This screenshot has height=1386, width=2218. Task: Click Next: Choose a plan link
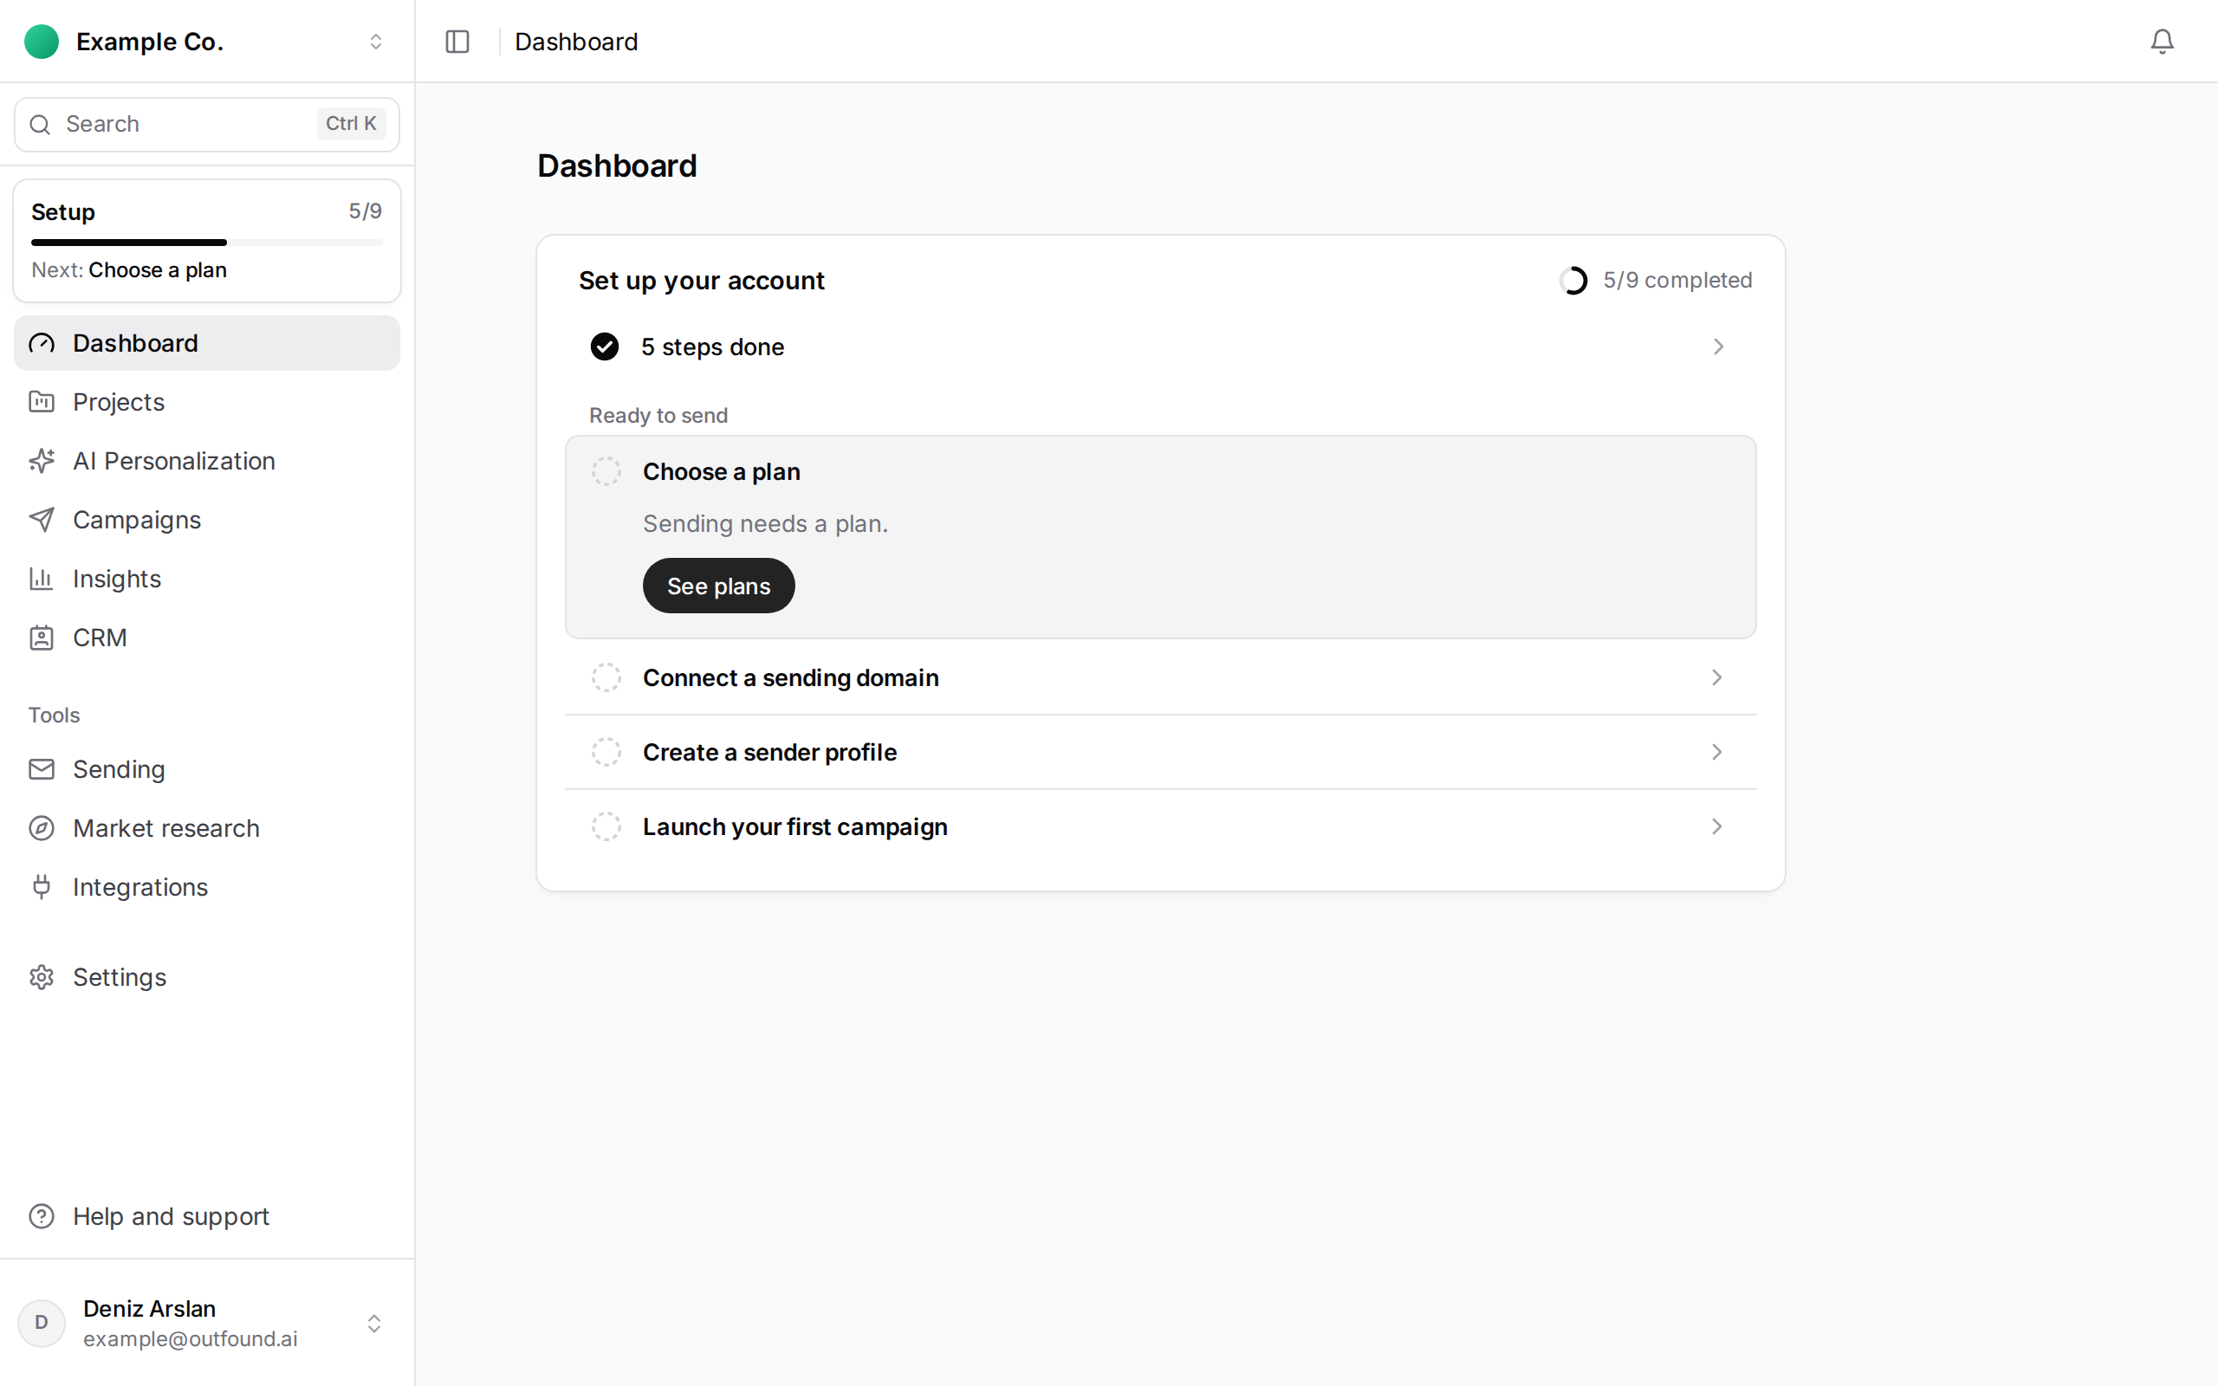point(129,270)
